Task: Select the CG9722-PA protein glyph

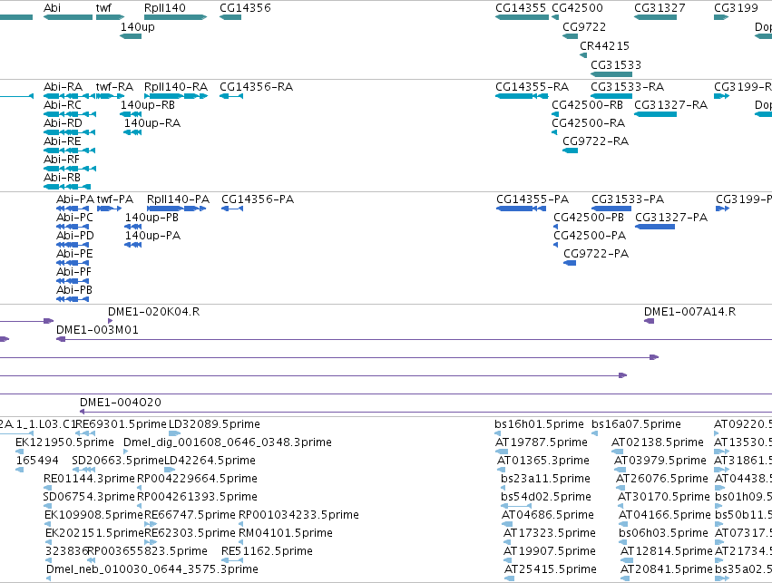Action: pos(570,263)
